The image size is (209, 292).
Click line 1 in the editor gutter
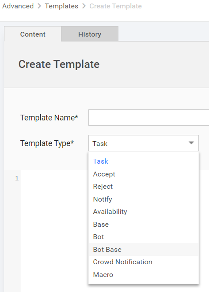17,178
